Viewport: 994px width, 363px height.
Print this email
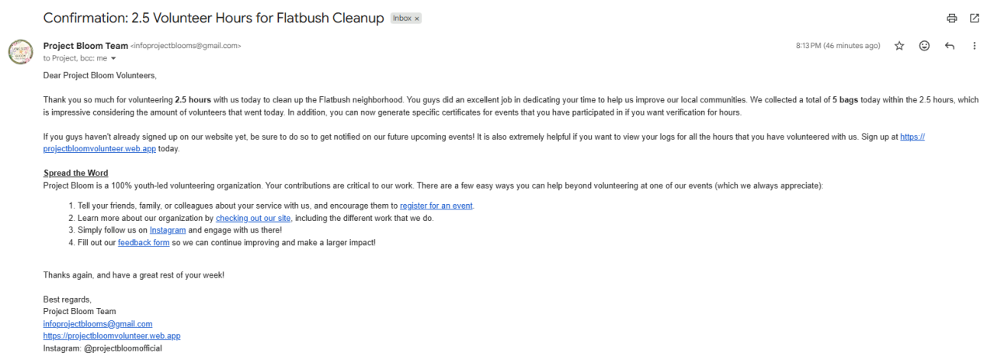click(952, 18)
